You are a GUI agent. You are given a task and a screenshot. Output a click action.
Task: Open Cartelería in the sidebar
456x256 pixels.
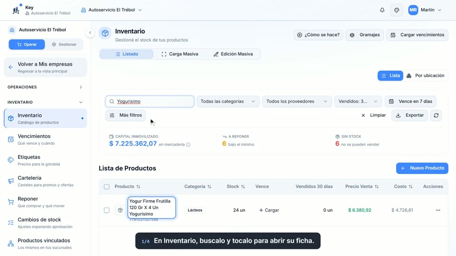(46, 181)
